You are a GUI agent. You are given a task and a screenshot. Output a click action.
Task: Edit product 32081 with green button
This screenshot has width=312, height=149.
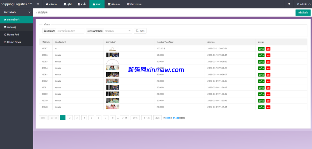[x=261, y=87]
